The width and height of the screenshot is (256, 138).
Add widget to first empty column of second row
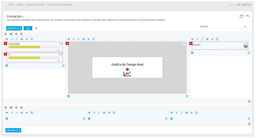click(x=7, y=119)
